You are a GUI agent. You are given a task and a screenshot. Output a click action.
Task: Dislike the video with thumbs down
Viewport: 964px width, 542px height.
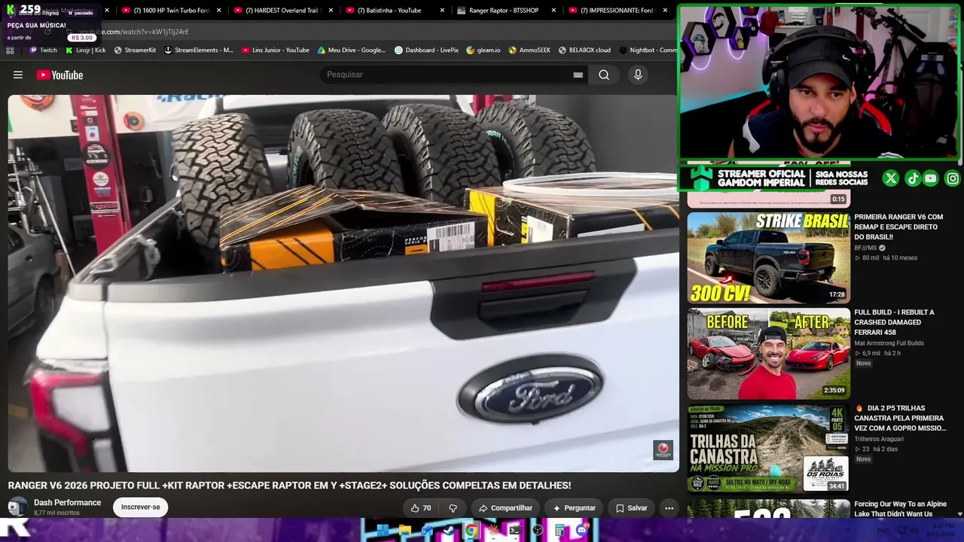click(453, 508)
